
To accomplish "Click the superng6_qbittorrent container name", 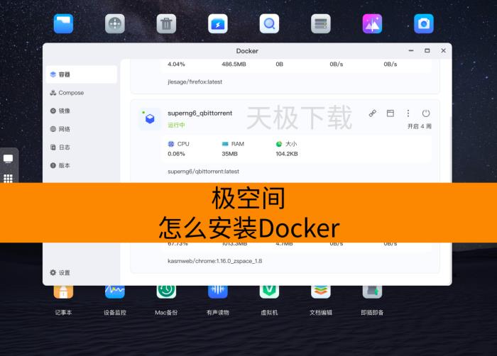I will pyautogui.click(x=200, y=113).
